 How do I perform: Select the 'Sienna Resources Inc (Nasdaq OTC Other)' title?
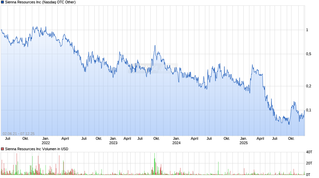tap(40, 2)
